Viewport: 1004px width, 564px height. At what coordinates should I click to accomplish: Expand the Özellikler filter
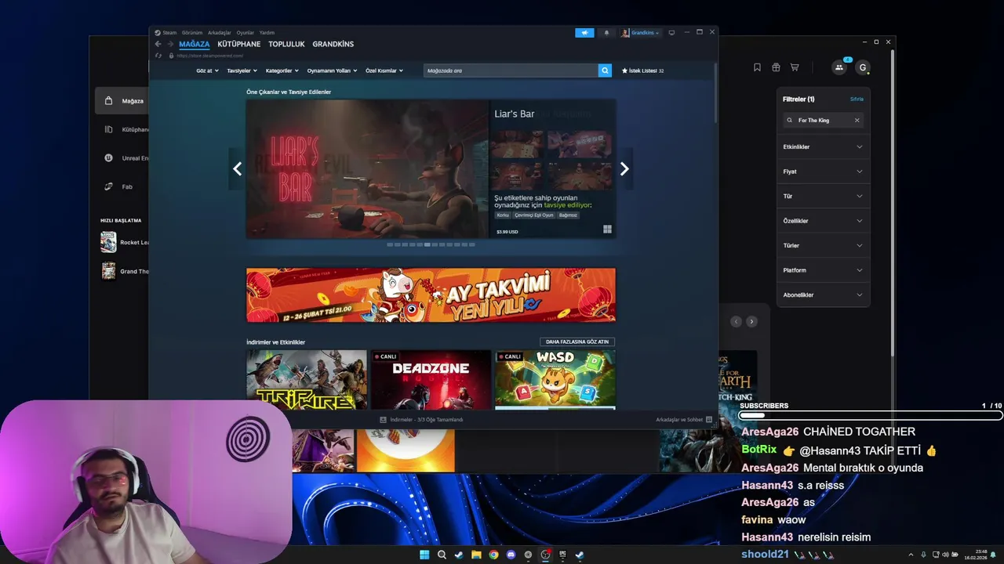(823, 221)
